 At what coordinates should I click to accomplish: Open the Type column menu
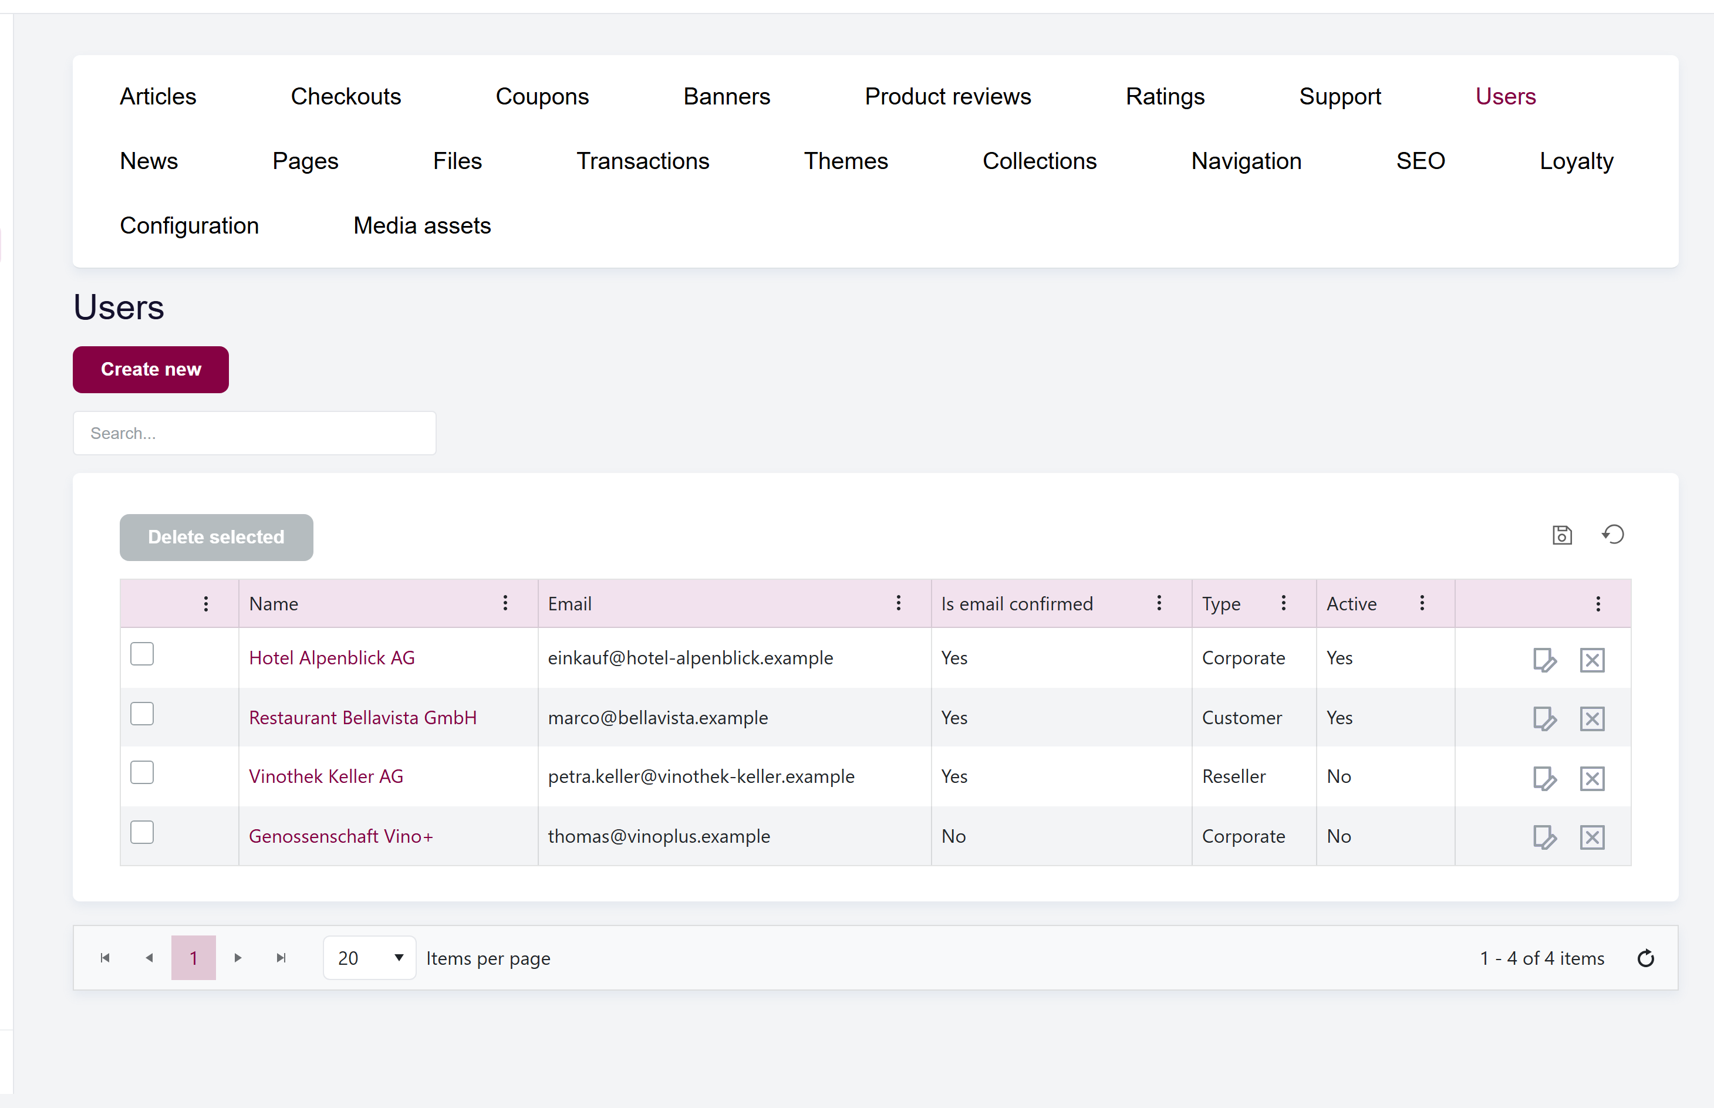click(x=1283, y=603)
